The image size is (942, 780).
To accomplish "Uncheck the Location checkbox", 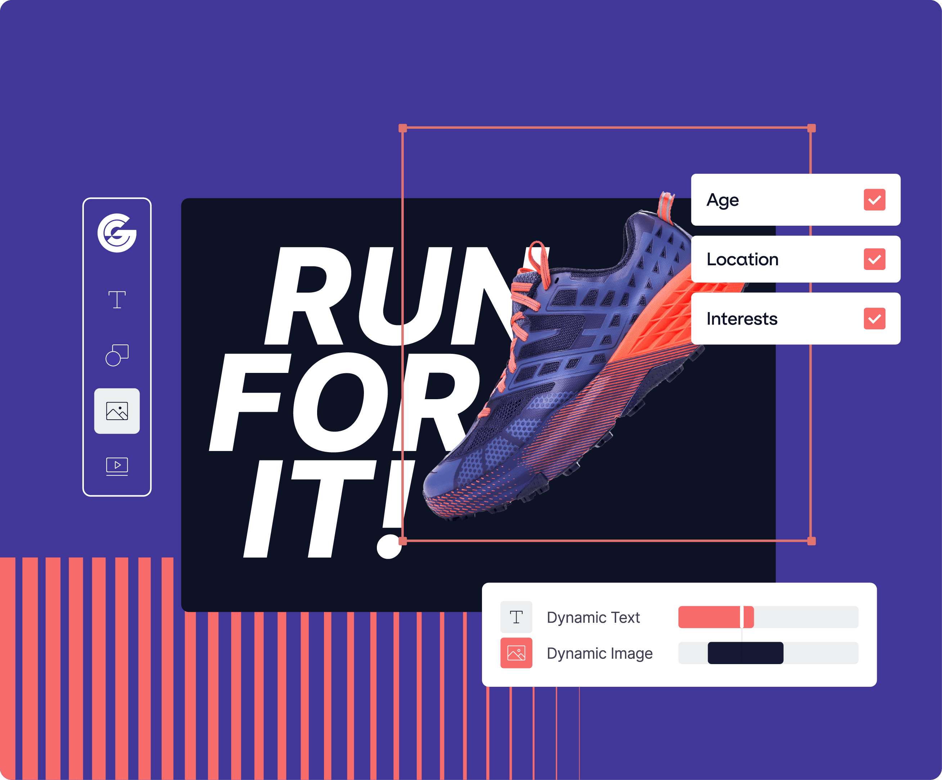I will click(x=874, y=259).
